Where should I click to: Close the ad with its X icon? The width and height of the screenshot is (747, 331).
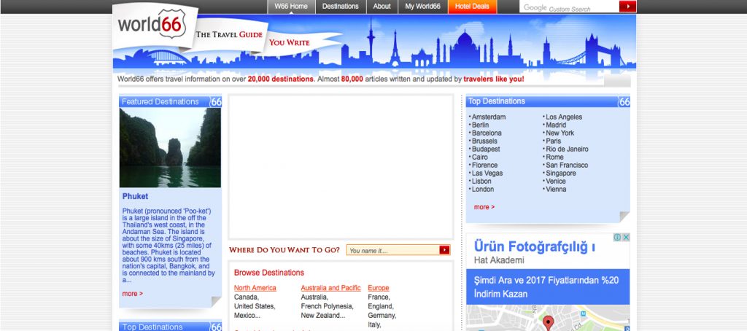[626, 238]
